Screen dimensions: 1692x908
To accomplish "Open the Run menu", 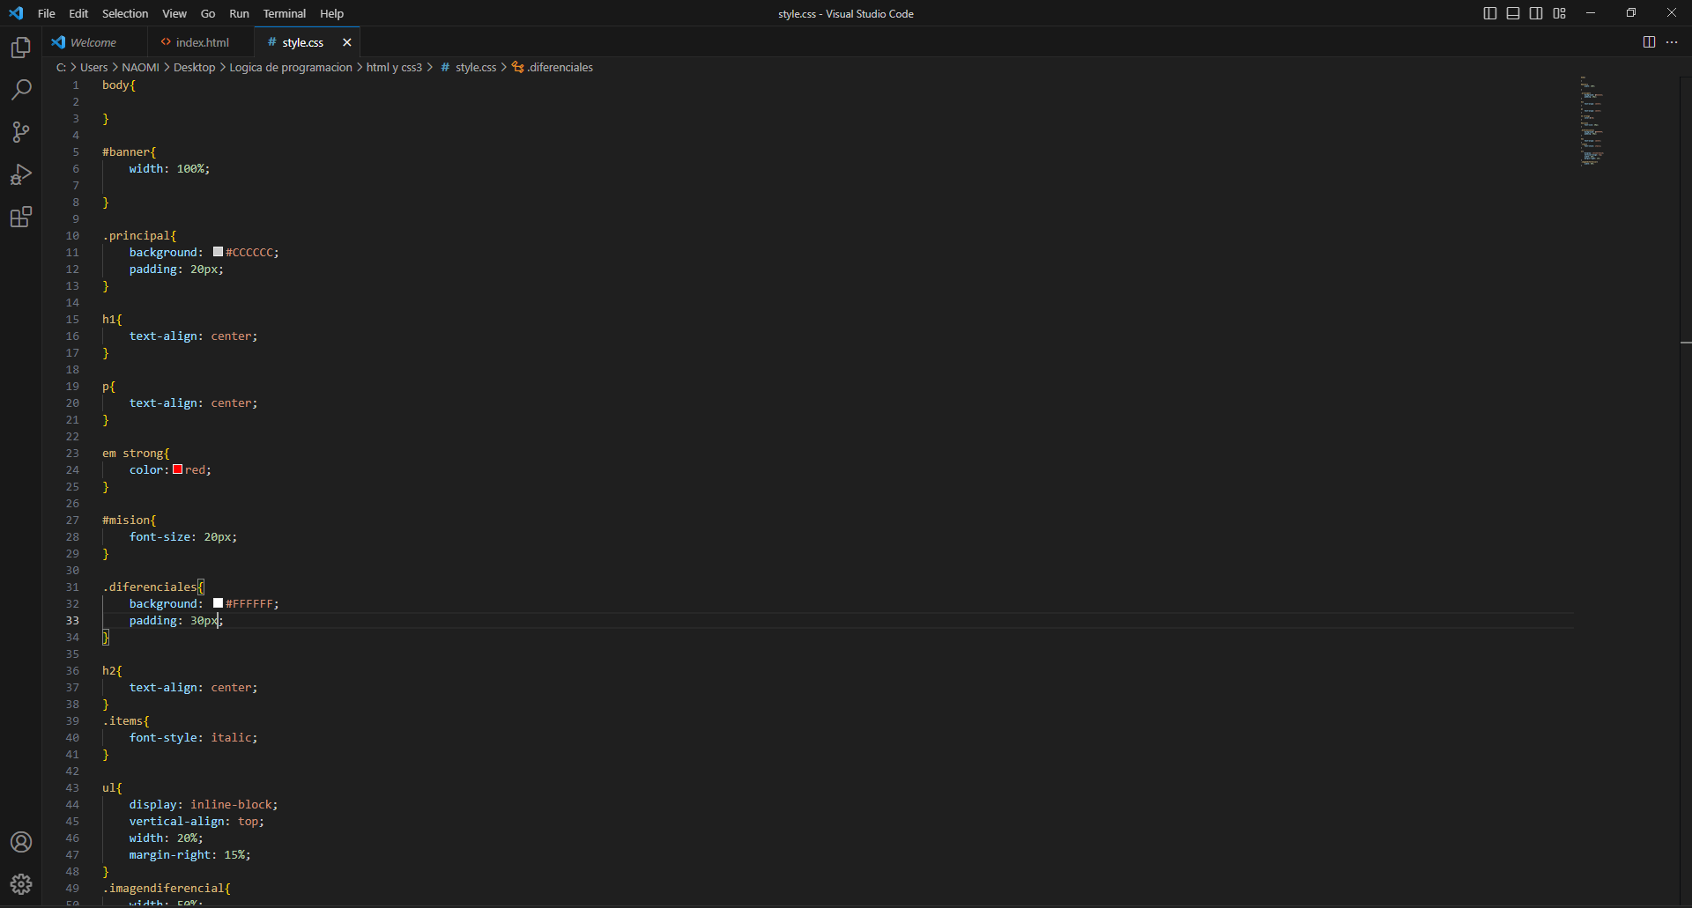I will [239, 13].
